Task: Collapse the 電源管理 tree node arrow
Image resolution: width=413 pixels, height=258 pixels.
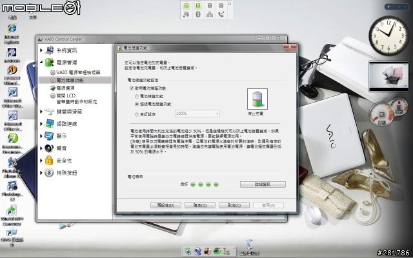Action: (41, 63)
